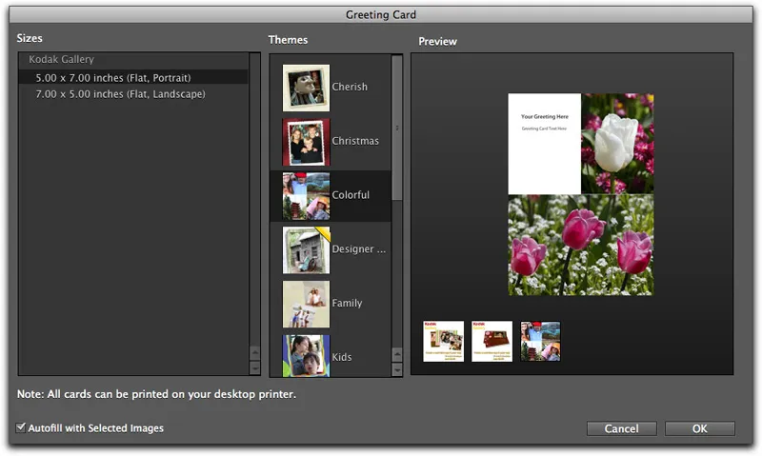
Task: Click Themes list scroll down arrow
Action: click(397, 369)
